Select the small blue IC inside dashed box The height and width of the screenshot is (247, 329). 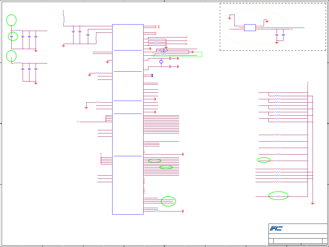(x=250, y=28)
